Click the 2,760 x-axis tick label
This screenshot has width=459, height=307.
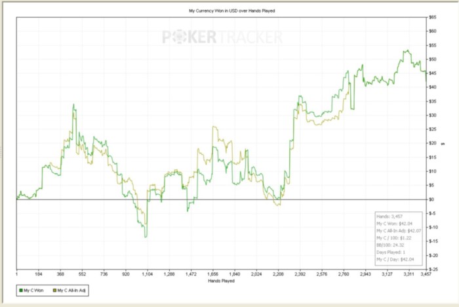point(344,274)
